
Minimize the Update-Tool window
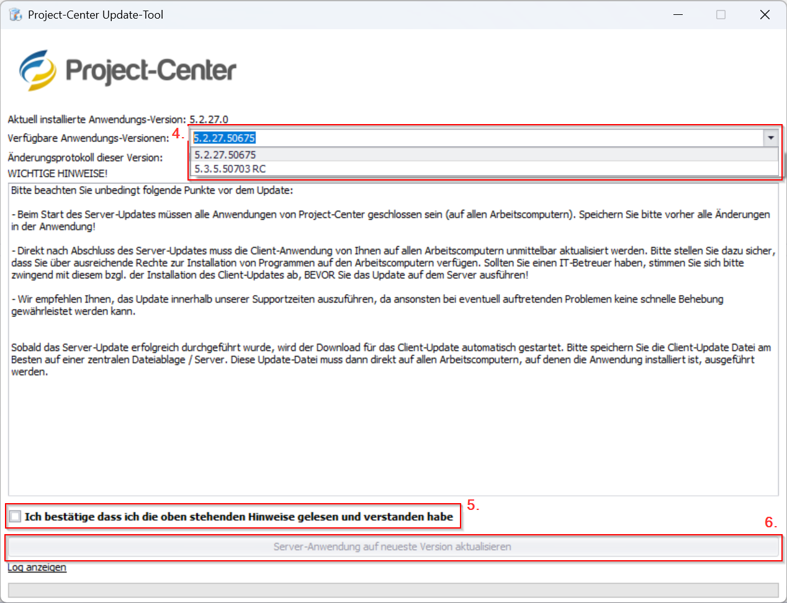click(x=678, y=14)
